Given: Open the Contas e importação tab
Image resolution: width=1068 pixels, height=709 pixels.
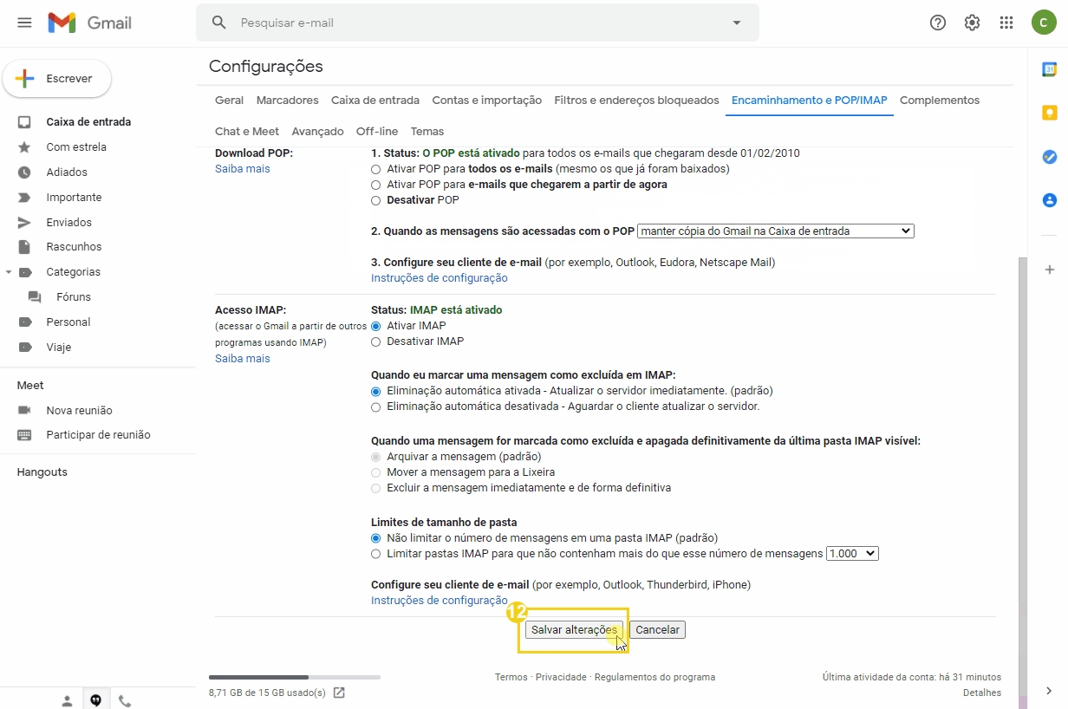Looking at the screenshot, I should [x=486, y=101].
